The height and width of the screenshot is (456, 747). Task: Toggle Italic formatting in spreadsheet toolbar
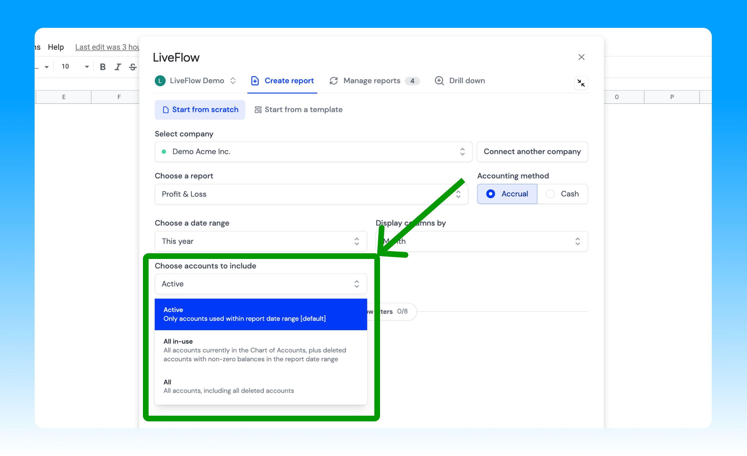coord(118,67)
